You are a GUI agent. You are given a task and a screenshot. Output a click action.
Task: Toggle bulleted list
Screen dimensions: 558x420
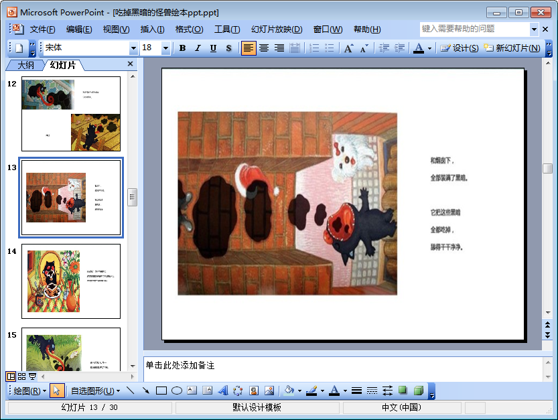tap(330, 48)
